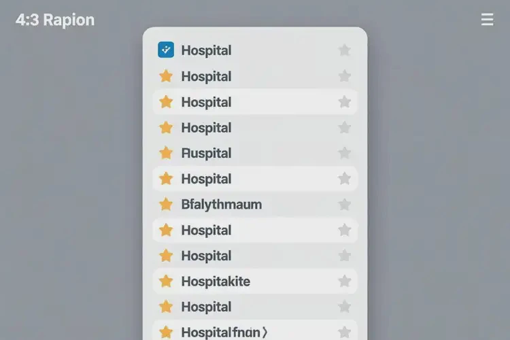Click the gold star beside Ruspital
The height and width of the screenshot is (340, 510).
165,153
